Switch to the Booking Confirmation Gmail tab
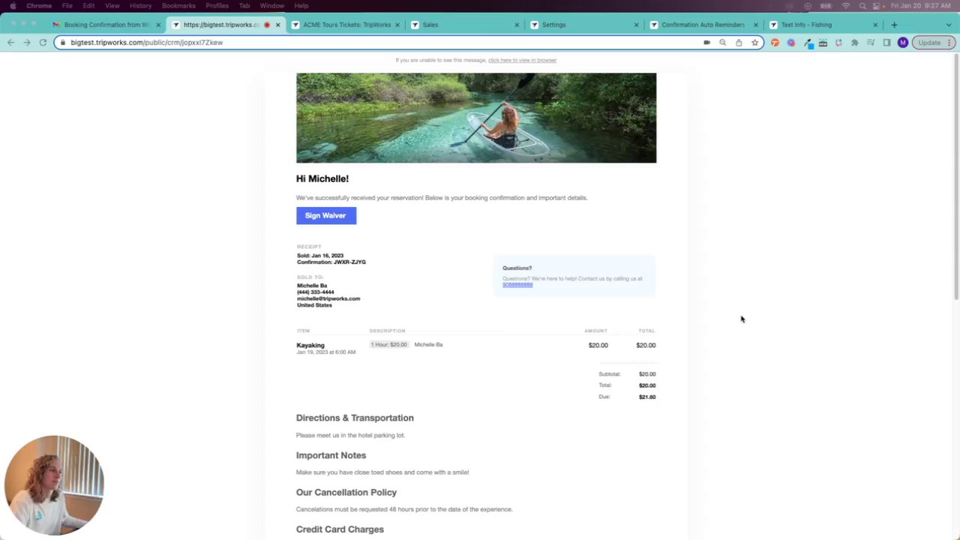Image resolution: width=960 pixels, height=540 pixels. tap(106, 25)
